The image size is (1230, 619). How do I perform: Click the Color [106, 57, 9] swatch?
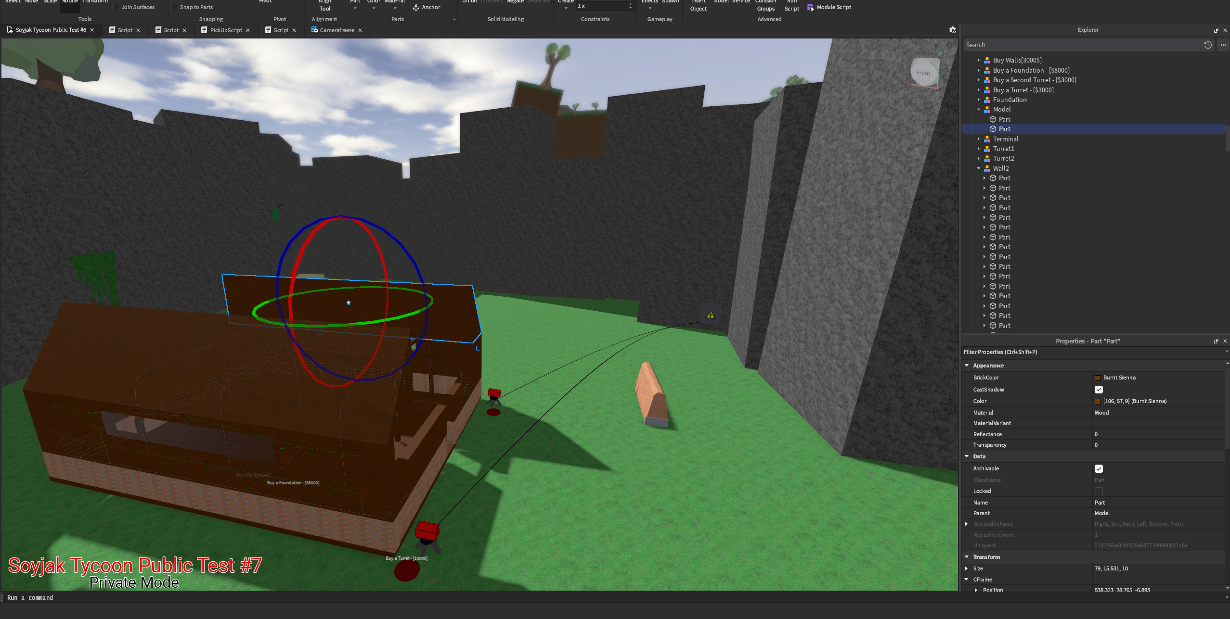1098,402
